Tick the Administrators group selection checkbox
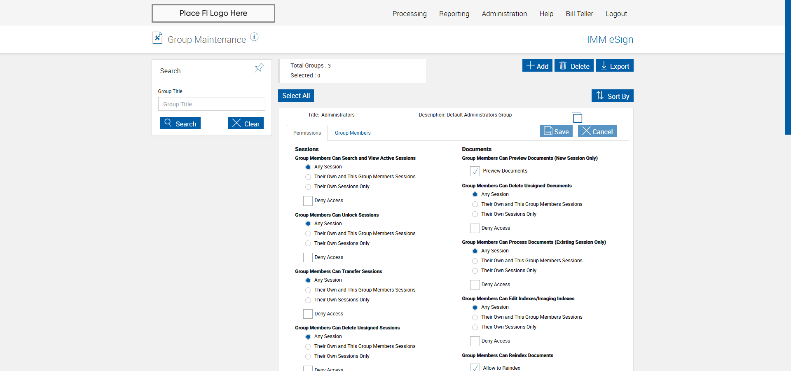 [577, 118]
